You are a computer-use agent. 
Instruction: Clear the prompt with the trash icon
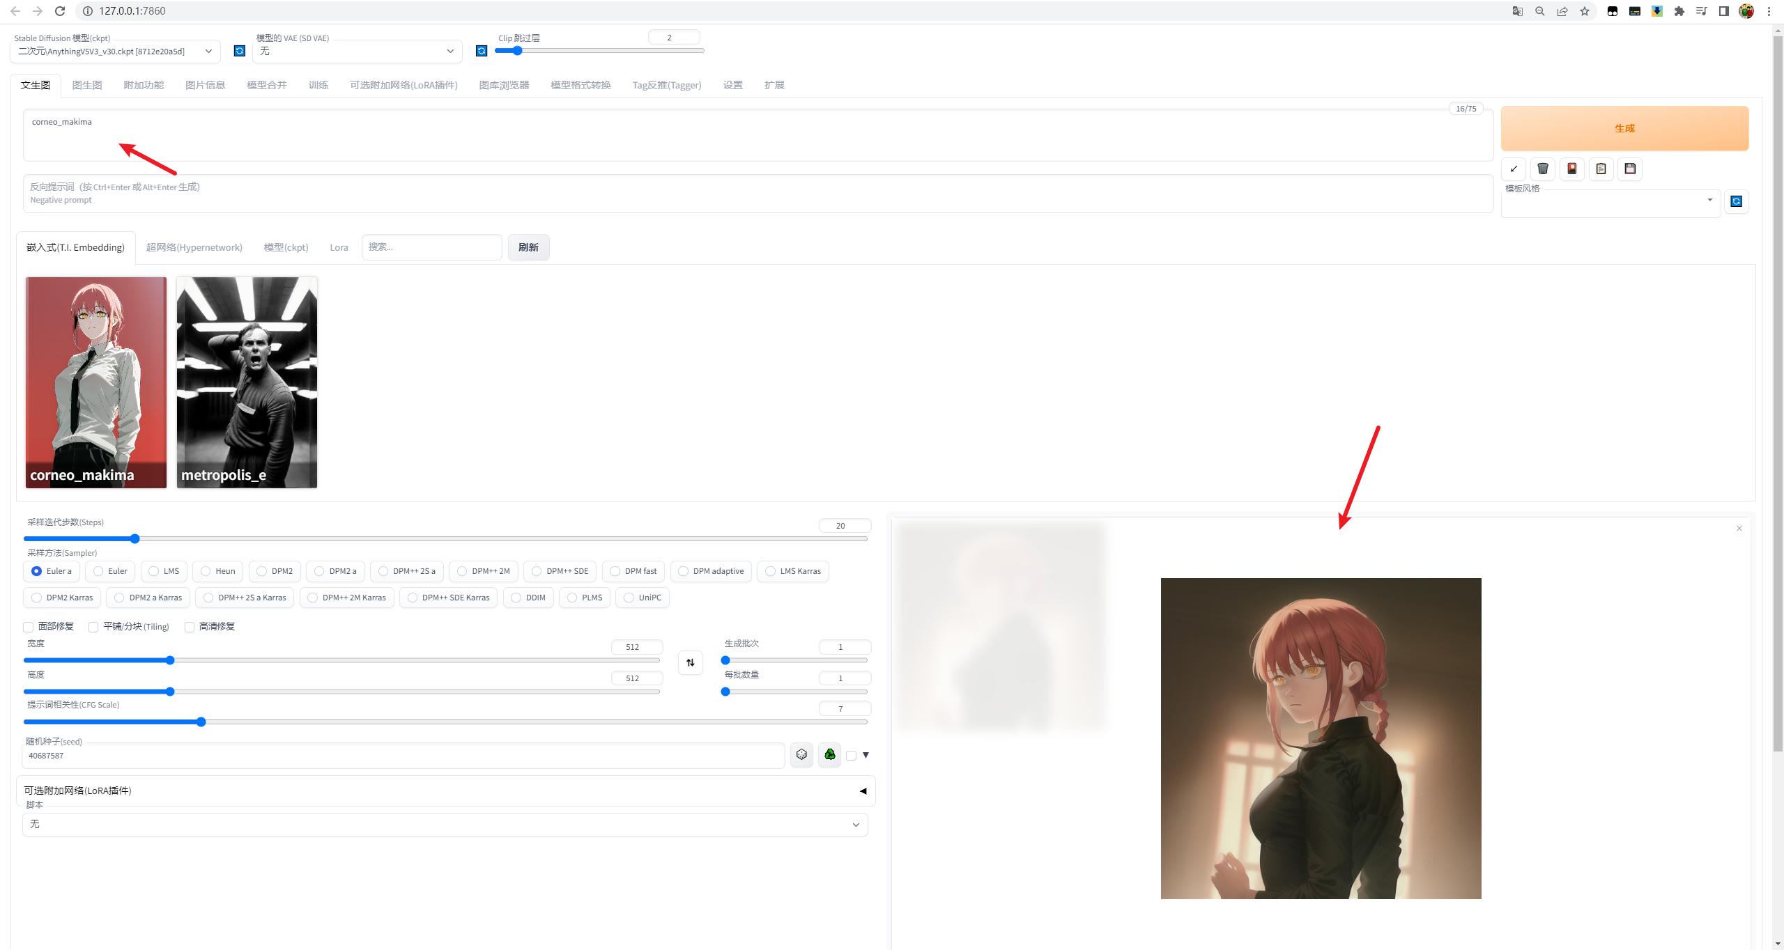click(1543, 169)
